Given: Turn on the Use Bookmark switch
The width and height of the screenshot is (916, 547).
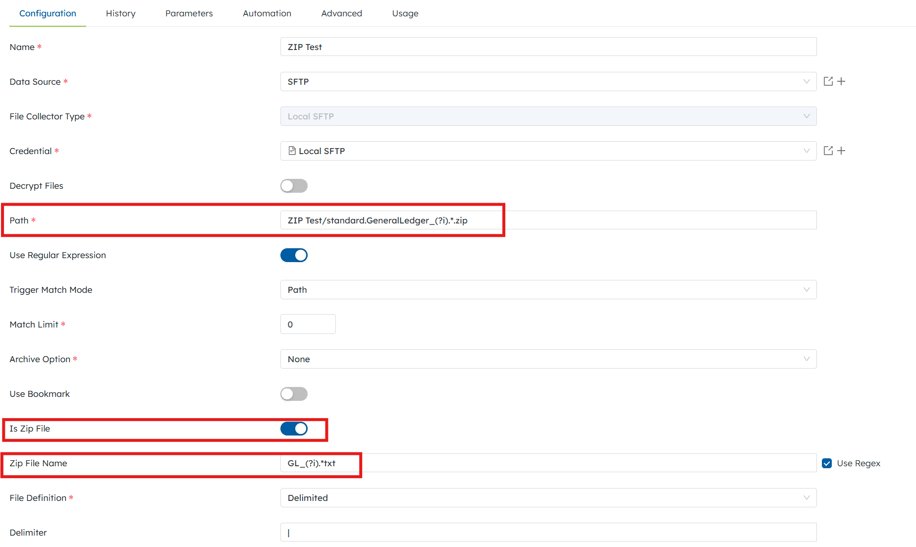Looking at the screenshot, I should tap(294, 394).
